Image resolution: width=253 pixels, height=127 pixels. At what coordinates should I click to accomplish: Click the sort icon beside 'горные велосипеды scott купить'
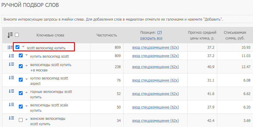click(11, 91)
